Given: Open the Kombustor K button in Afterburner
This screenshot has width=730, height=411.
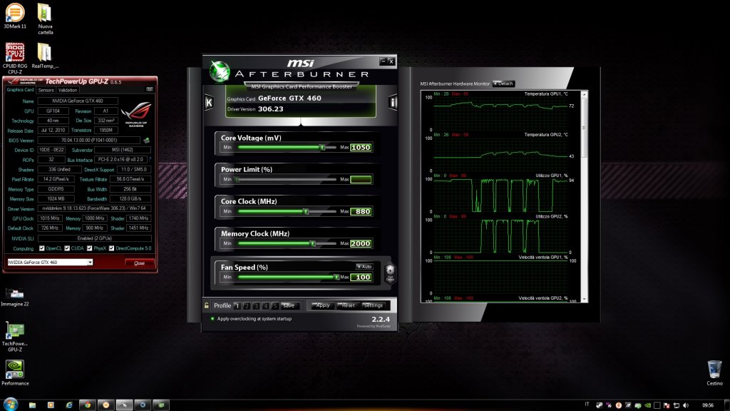Looking at the screenshot, I should [x=209, y=103].
